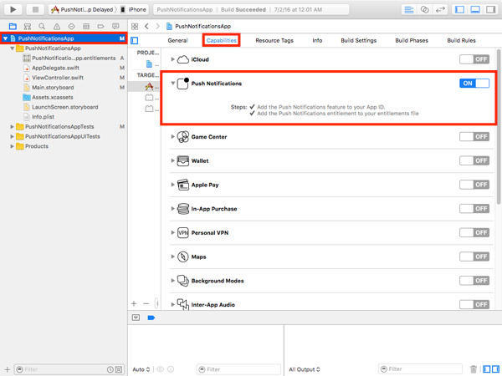502x376 pixels.
Task: Open the symbol navigator
Action: [28, 26]
